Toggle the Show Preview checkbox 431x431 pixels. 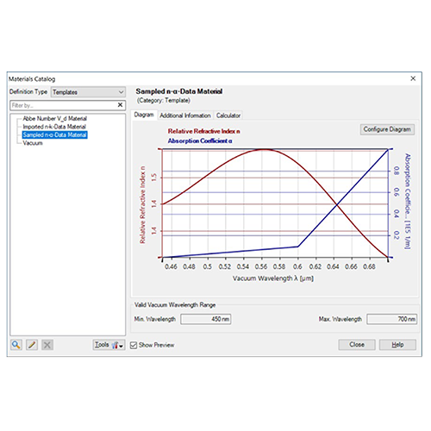tap(134, 345)
